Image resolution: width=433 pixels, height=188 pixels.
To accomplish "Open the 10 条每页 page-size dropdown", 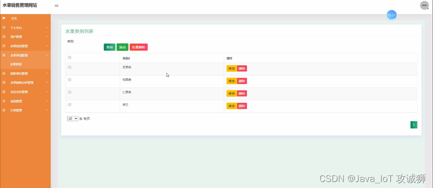I will tap(73, 118).
